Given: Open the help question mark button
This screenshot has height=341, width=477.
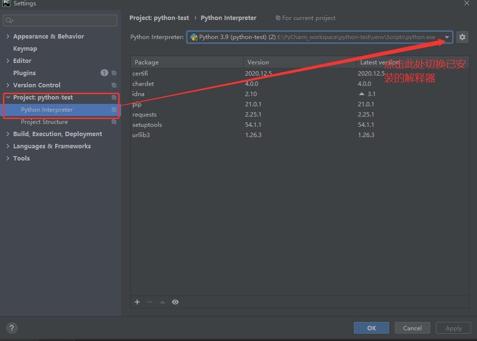Looking at the screenshot, I should click(x=12, y=328).
